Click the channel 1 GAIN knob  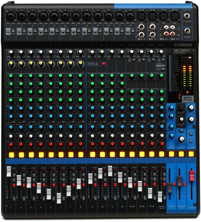pos(11,52)
